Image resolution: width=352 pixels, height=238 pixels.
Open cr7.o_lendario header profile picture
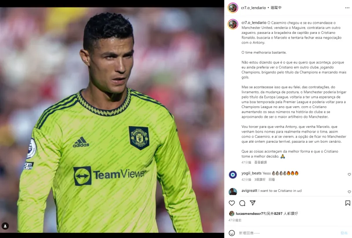(233, 8)
